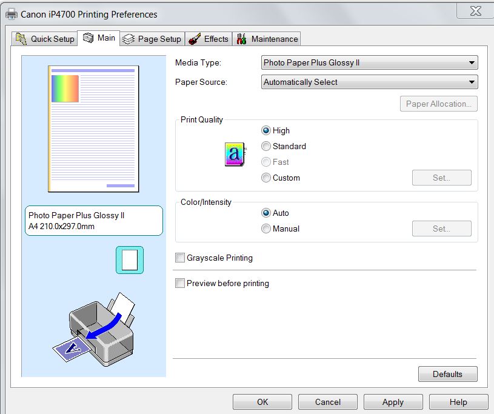
Task: Click the Main tab printer icon
Action: [x=88, y=38]
